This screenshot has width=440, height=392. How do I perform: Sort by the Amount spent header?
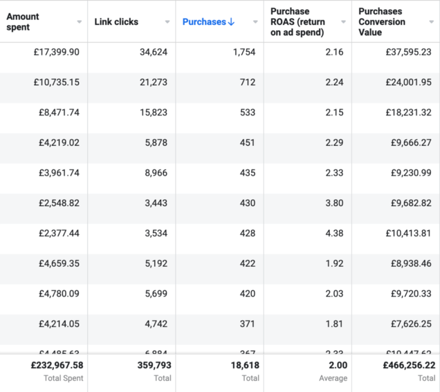tap(23, 21)
